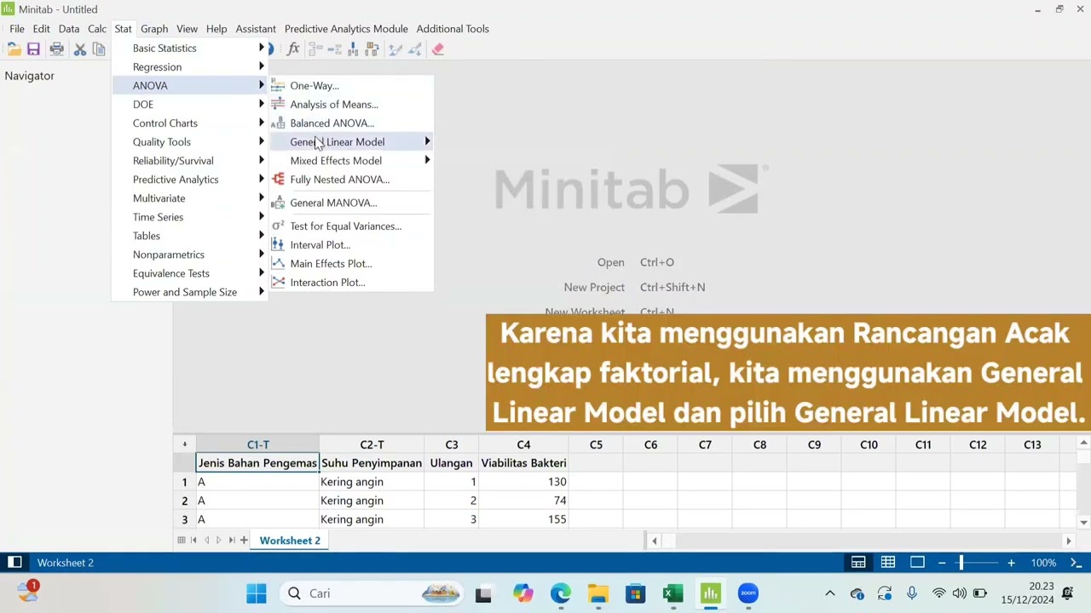This screenshot has height=613, width=1091.
Task: Click the zoom out minus button
Action: [942, 563]
